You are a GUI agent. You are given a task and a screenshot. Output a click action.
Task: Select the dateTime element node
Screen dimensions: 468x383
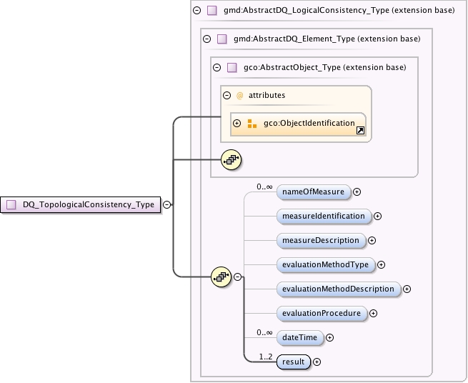(300, 337)
